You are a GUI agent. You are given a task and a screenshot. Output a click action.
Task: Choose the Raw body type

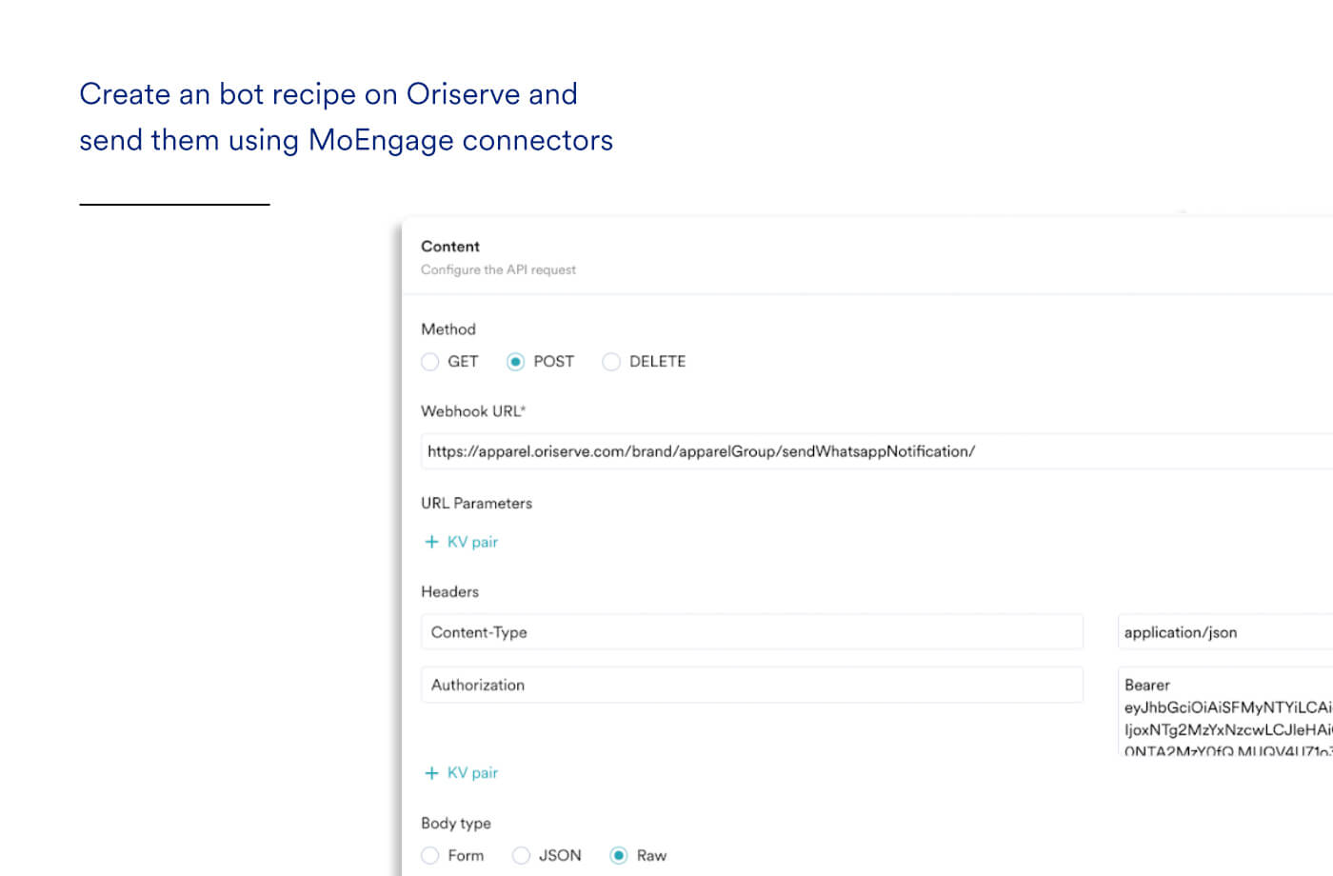[x=619, y=855]
